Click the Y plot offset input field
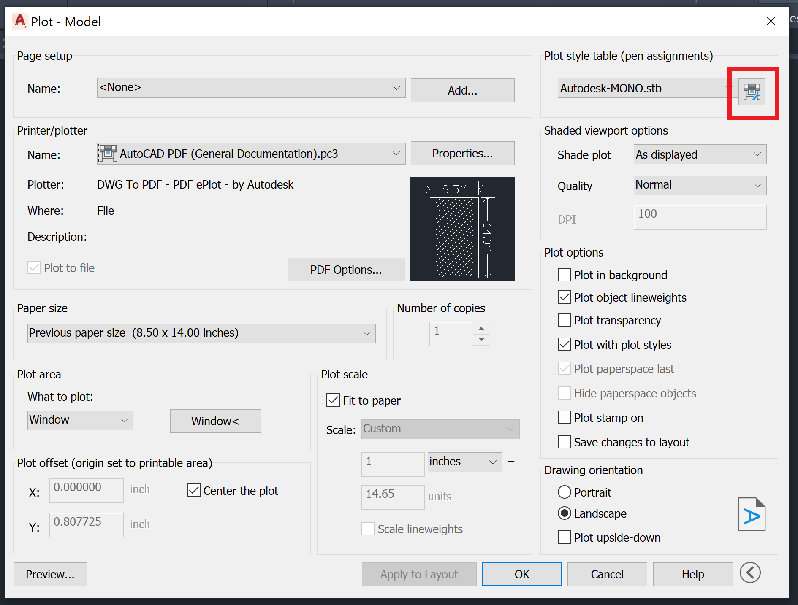 tap(86, 525)
